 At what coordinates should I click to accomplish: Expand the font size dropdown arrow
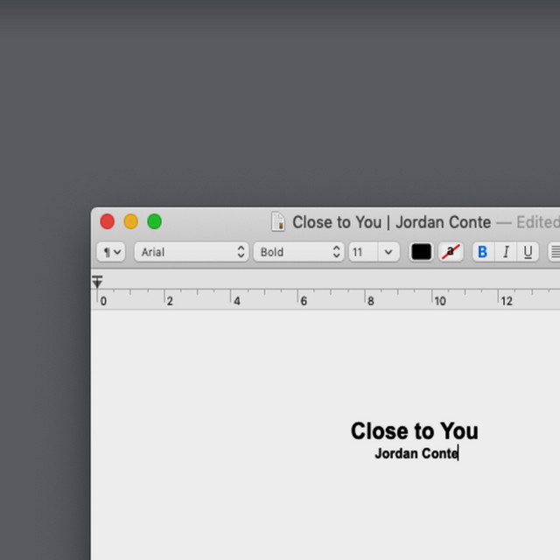(388, 252)
